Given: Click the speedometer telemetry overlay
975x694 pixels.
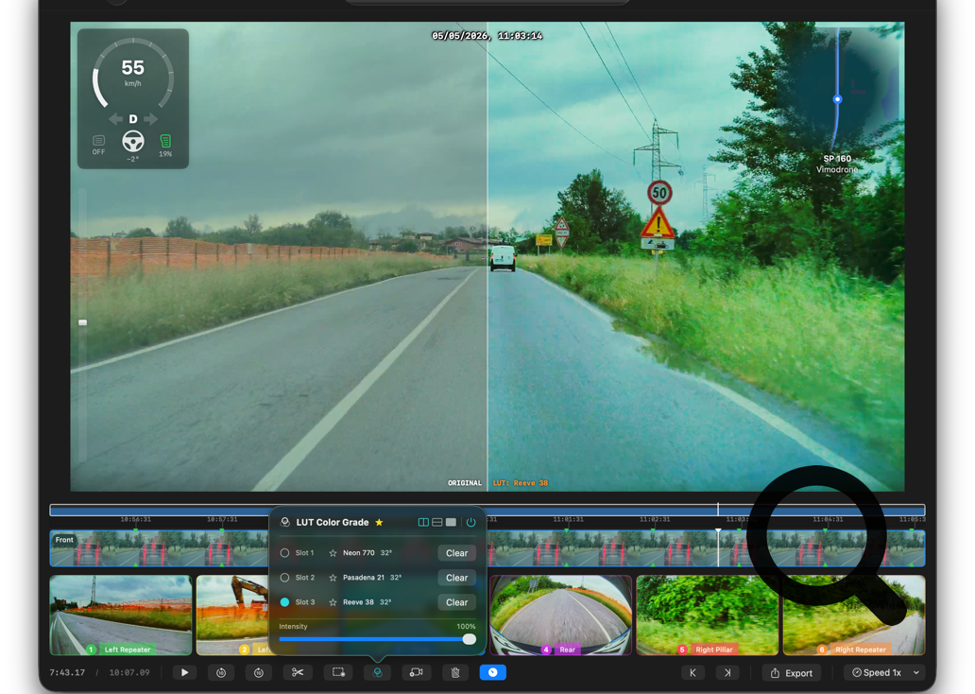Looking at the screenshot, I should click(133, 98).
